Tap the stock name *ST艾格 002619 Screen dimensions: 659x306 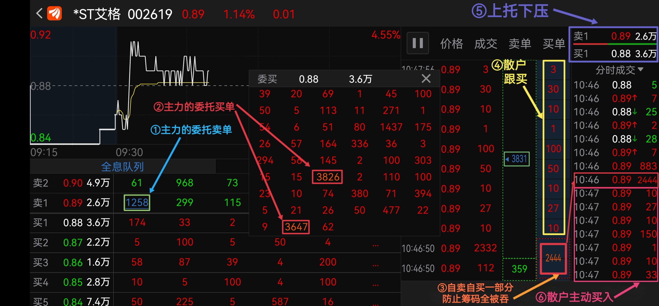[123, 14]
